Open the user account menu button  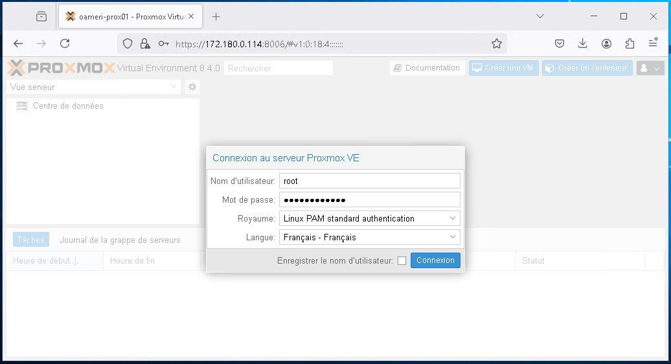(x=650, y=68)
